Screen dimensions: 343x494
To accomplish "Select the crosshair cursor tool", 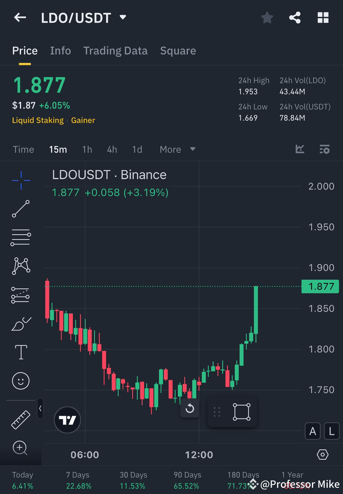I will tap(21, 180).
